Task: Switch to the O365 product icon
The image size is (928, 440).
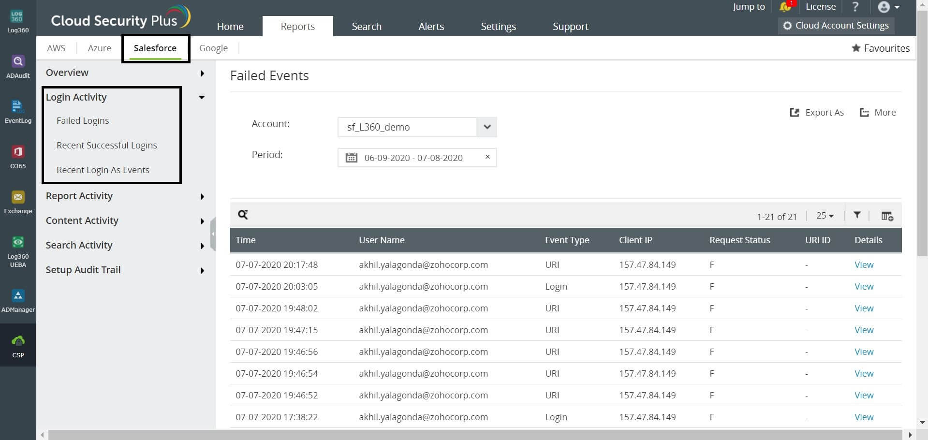Action: (x=18, y=157)
